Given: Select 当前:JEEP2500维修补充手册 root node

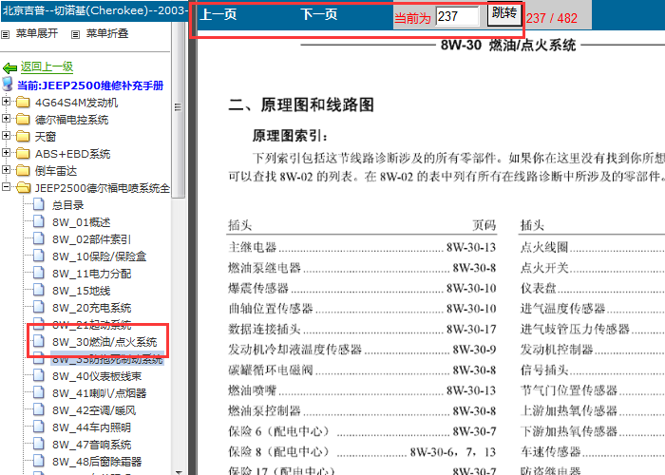Looking at the screenshot, I should (90, 85).
